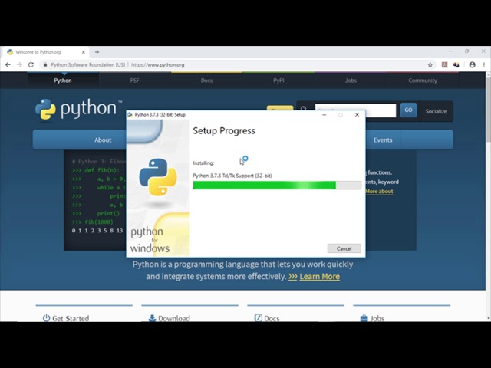Reload the python.org page

pos(31,64)
